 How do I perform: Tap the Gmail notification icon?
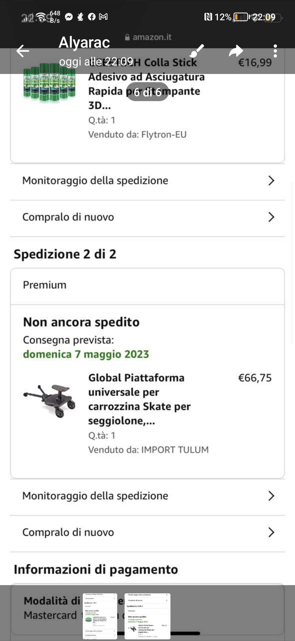pyautogui.click(x=103, y=17)
